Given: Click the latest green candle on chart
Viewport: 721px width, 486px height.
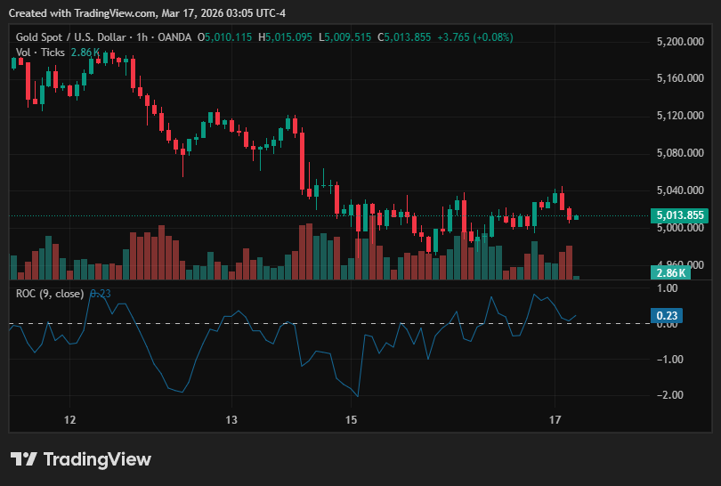Looking at the screenshot, I should 576,217.
